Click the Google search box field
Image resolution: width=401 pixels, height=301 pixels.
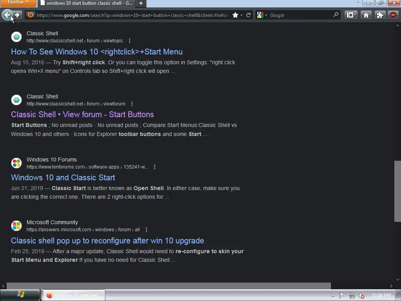coord(300,15)
